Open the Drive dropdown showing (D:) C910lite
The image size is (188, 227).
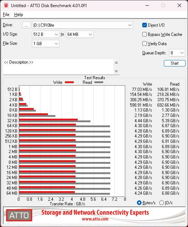(82, 25)
